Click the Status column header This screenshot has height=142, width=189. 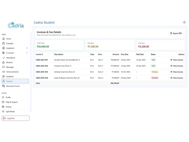pyautogui.click(x=153, y=54)
